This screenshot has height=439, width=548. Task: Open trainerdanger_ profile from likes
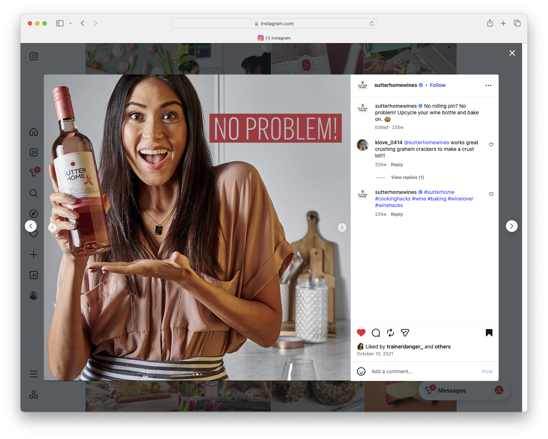pyautogui.click(x=405, y=347)
